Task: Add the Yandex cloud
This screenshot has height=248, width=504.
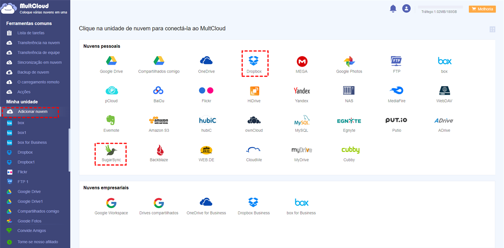Action: point(302,91)
